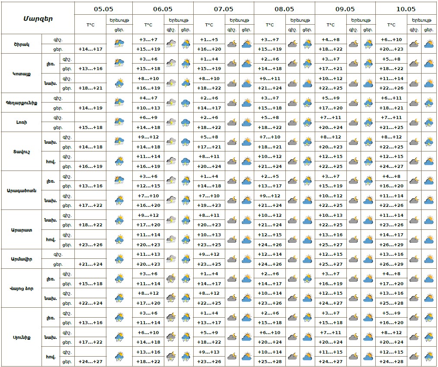Image resolution: width=438 pixels, height=367 pixels.
Task: Click Լոռի daytime weather icon for 05.05
Action: pos(119,122)
